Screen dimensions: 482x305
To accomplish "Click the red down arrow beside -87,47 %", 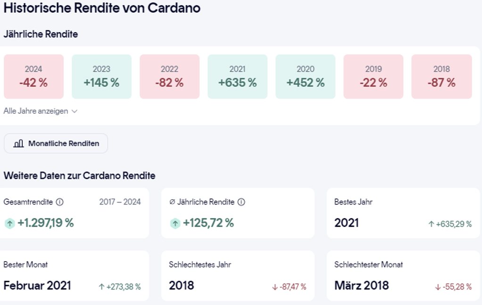I will point(275,287).
